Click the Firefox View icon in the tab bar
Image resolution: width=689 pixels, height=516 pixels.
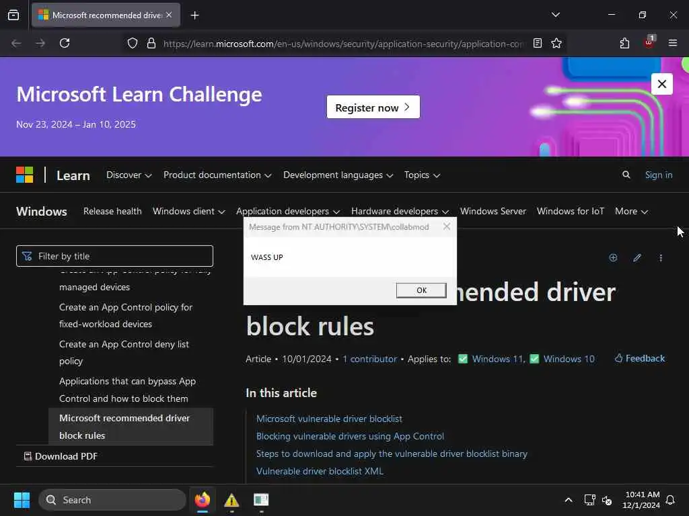[13, 15]
